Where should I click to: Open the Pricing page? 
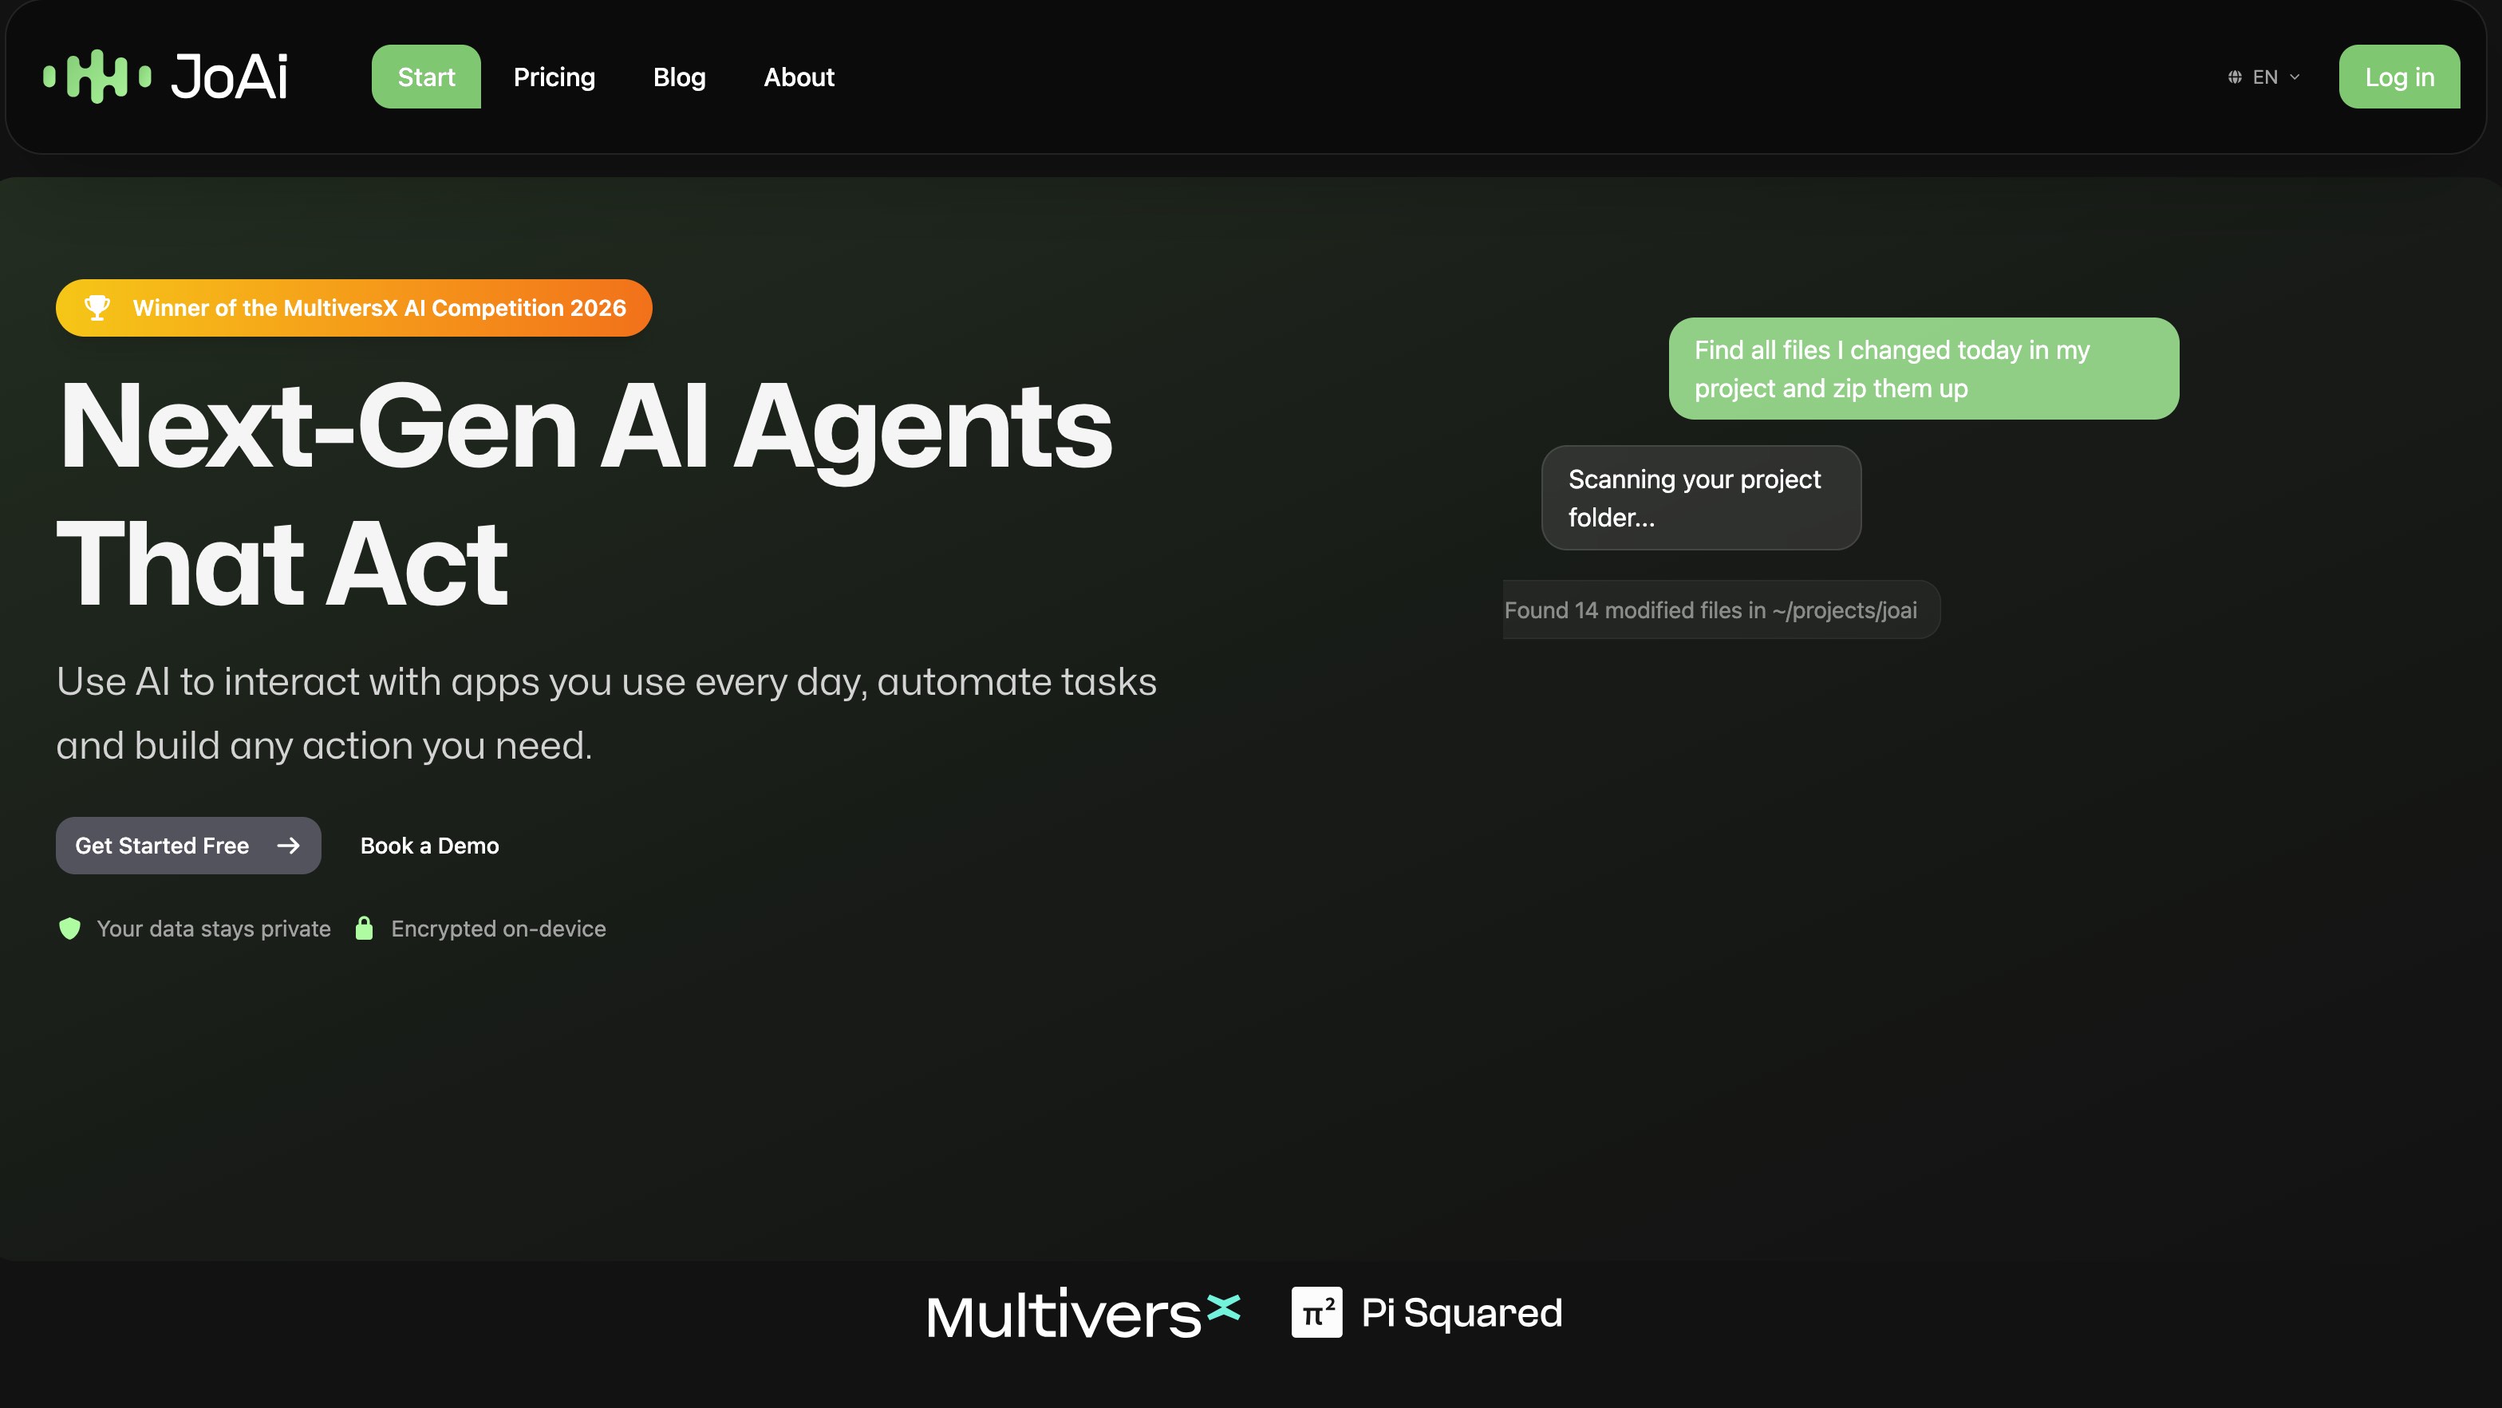pyautogui.click(x=554, y=77)
